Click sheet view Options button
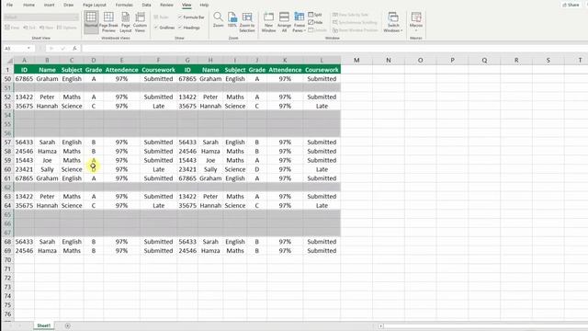 coord(67,28)
